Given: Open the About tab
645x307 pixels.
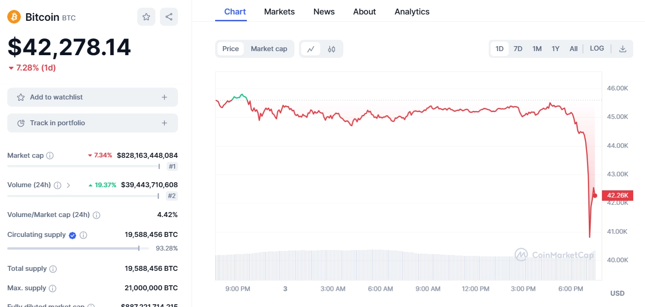Looking at the screenshot, I should click(365, 12).
